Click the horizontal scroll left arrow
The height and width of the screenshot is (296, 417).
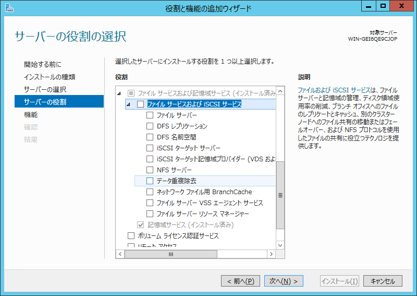pos(120,254)
